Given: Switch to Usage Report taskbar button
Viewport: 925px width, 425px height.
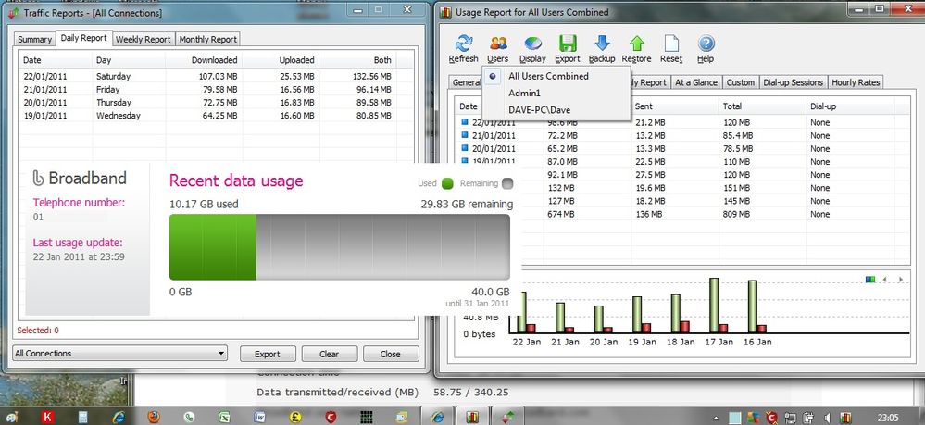Looking at the screenshot, I should point(473,416).
